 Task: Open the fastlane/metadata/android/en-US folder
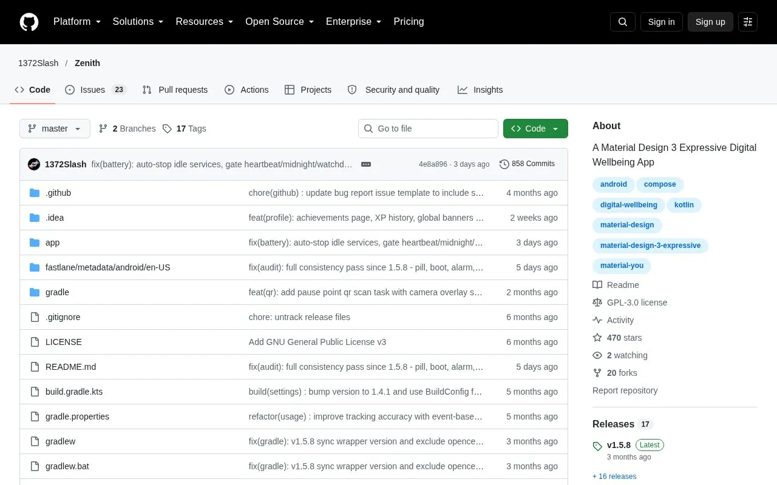[x=108, y=267]
